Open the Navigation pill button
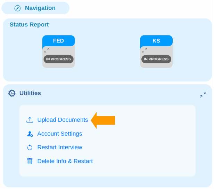The image size is (214, 189). 35,8
